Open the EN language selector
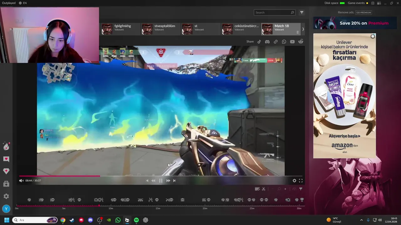The image size is (401, 225). coord(23,3)
